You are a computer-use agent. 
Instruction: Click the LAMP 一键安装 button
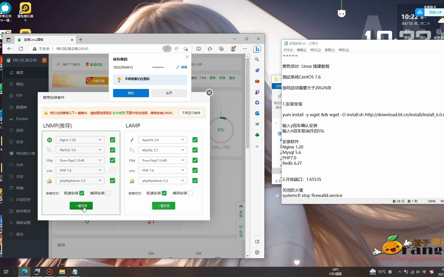164,206
